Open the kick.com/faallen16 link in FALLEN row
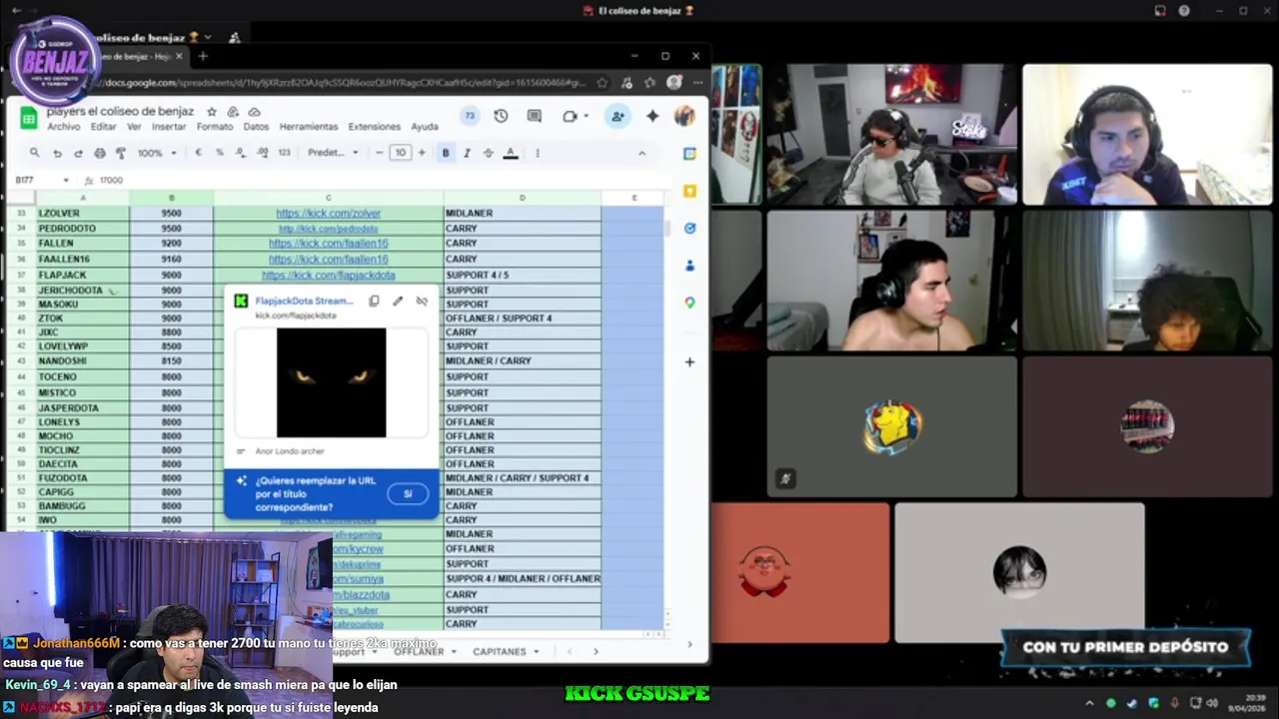The image size is (1279, 719). (328, 244)
